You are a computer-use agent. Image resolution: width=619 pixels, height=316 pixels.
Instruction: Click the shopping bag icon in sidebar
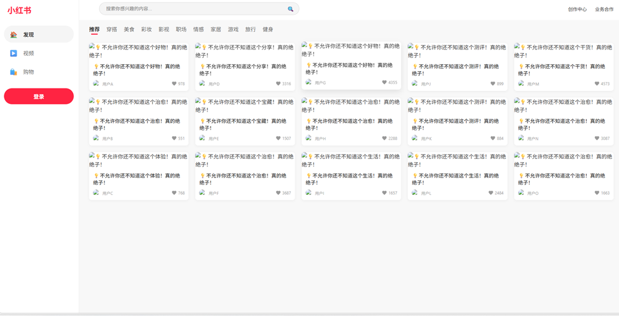pyautogui.click(x=14, y=72)
